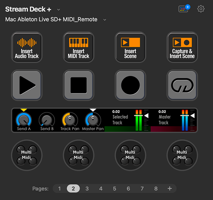Select the Capture & Insert Scene key

point(182,47)
